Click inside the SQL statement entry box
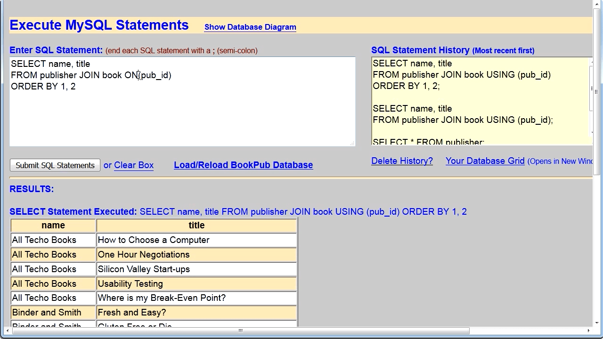The image size is (603, 339). (182, 101)
